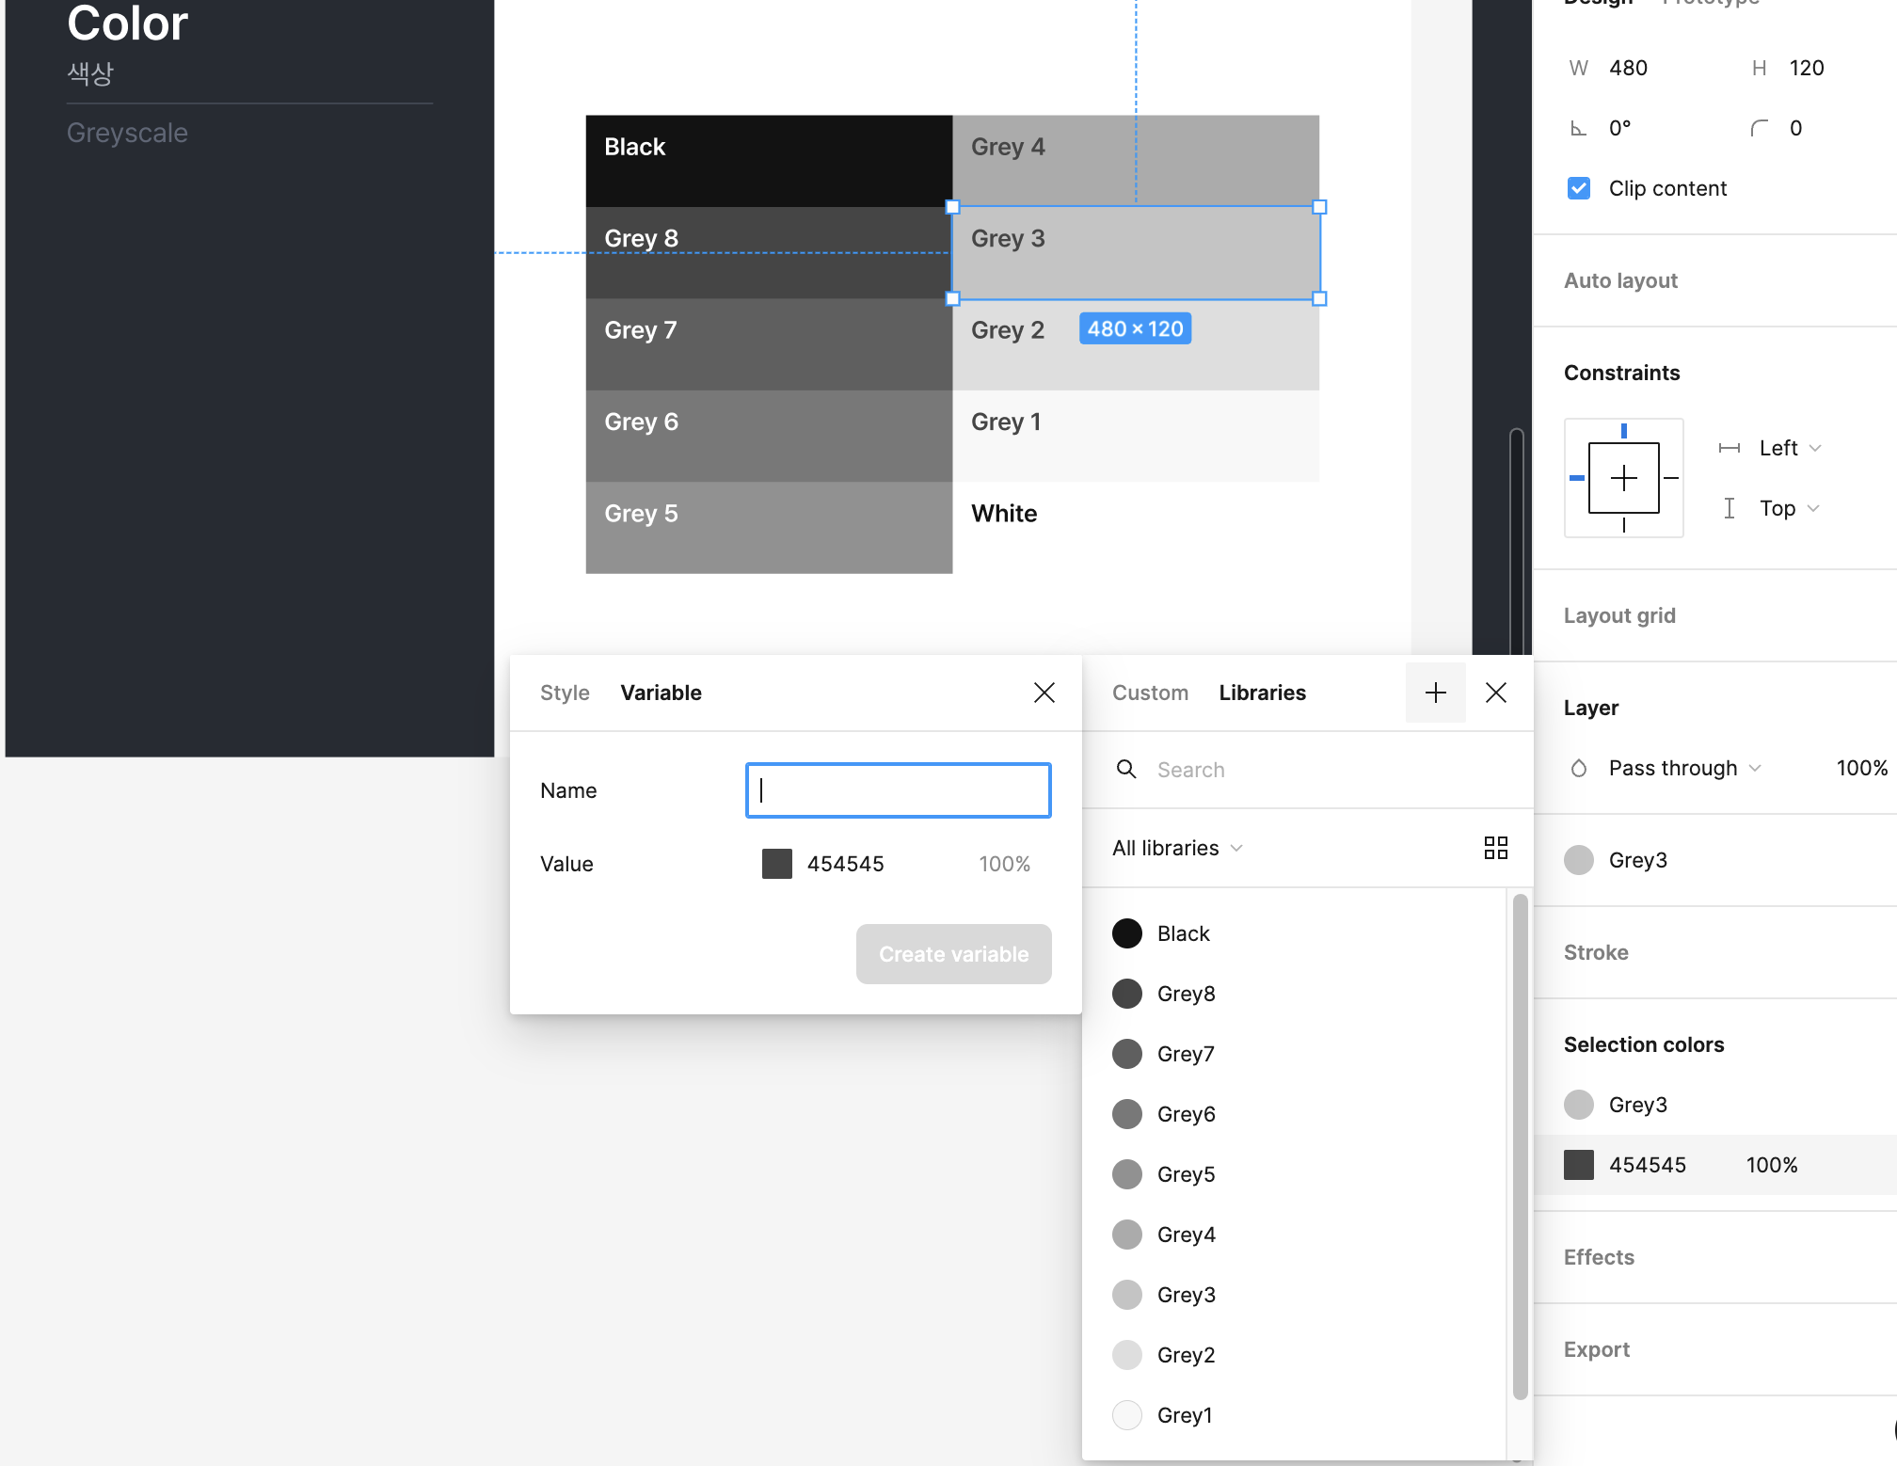Click the 454545 swatch in Selection colors
Screen dimensions: 1897x1466
pyautogui.click(x=1579, y=1165)
